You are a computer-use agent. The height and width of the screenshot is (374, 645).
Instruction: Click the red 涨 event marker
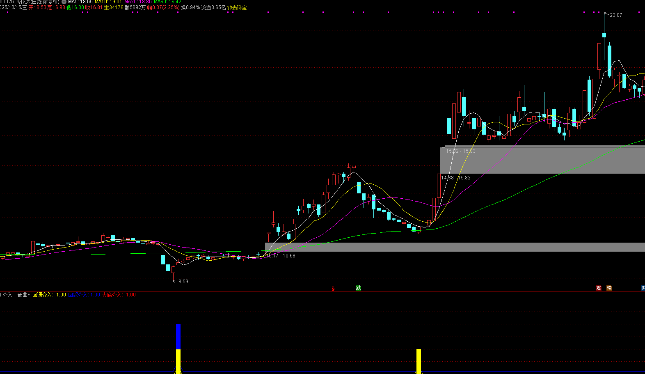click(599, 288)
